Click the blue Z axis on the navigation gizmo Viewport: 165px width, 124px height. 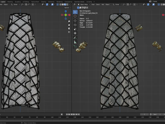(66, 11)
